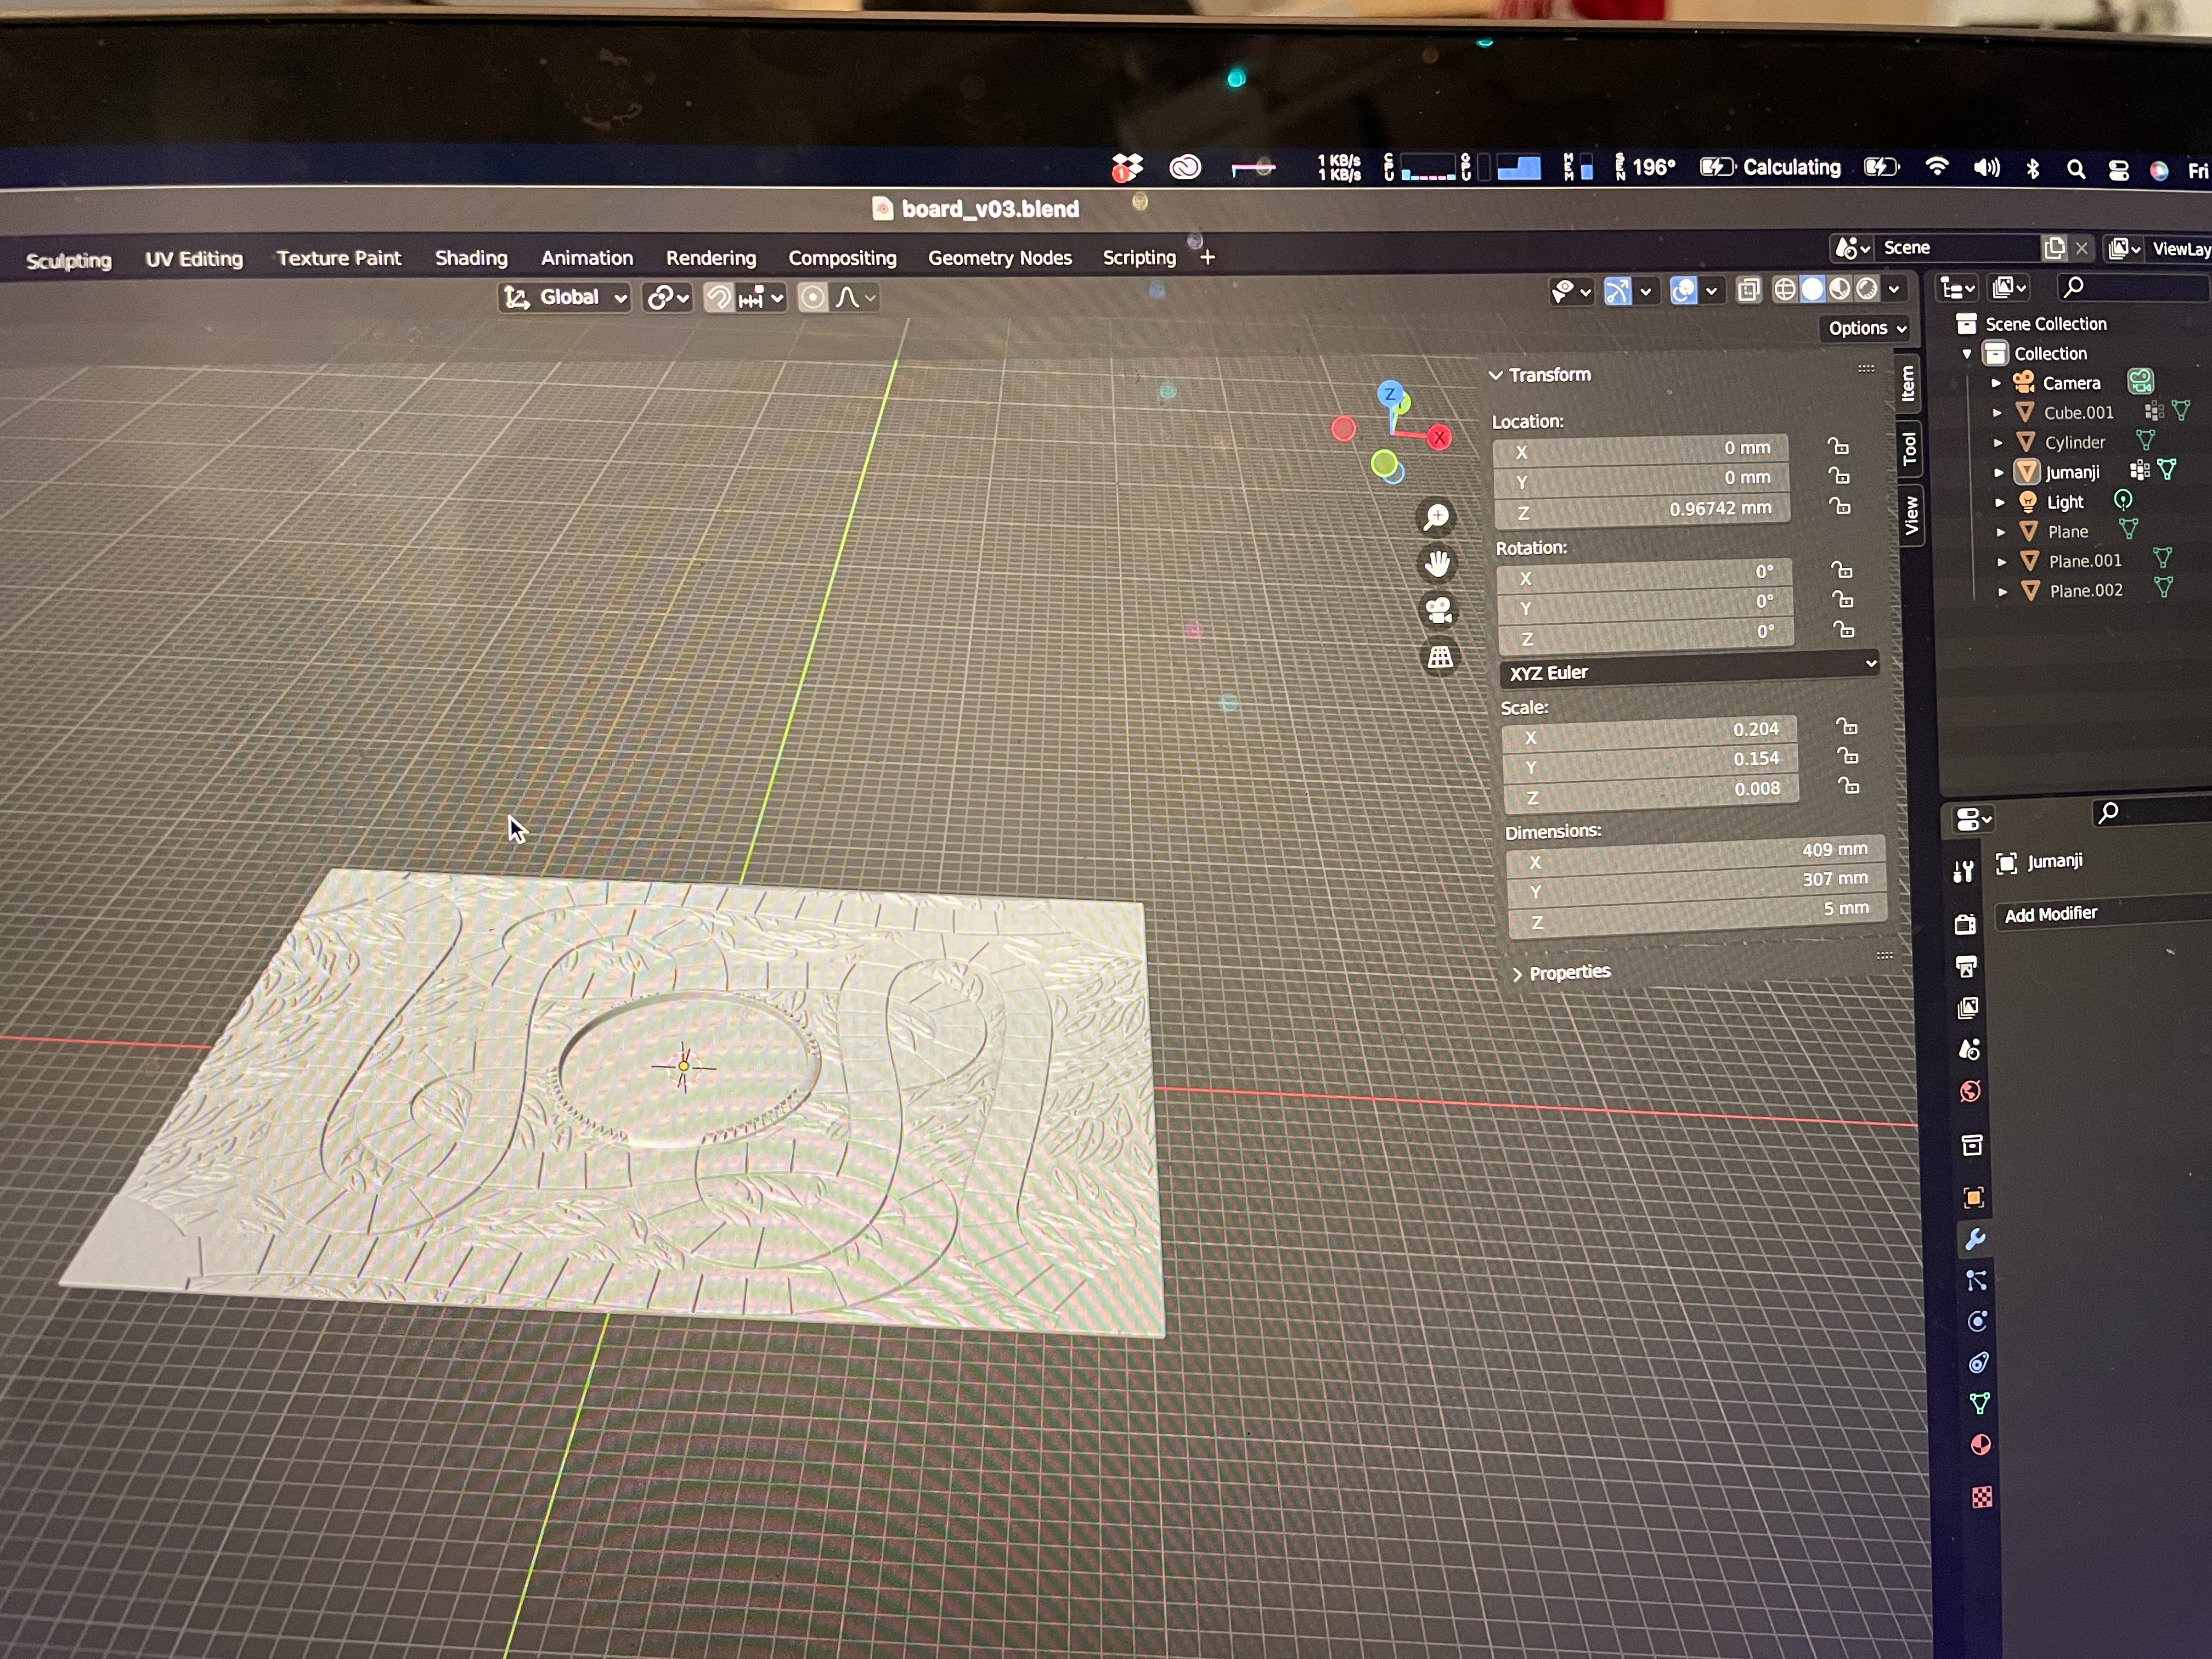The height and width of the screenshot is (1659, 2212).
Task: Open the Compositing workspace tab
Action: tap(842, 258)
